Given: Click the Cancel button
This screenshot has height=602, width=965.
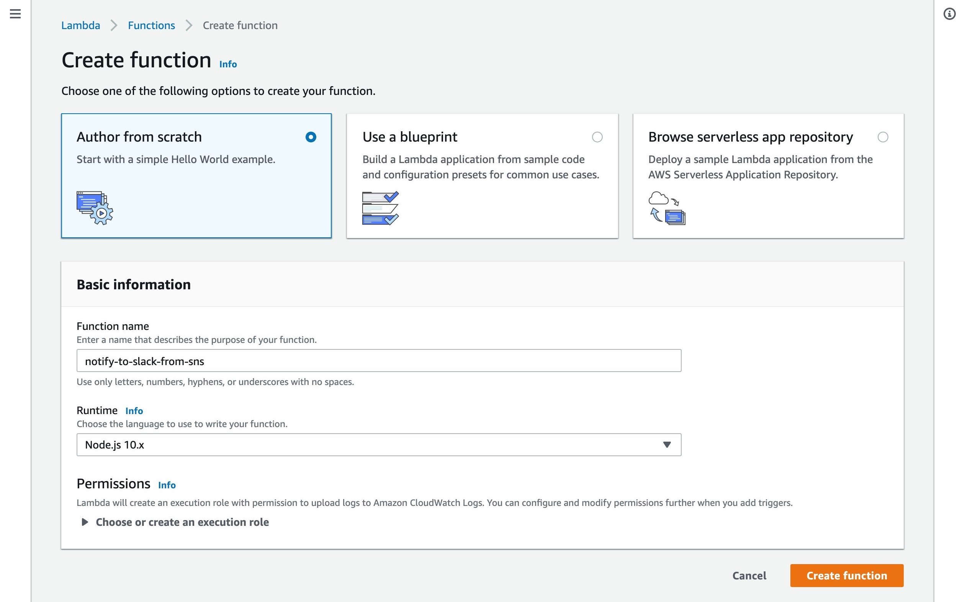Looking at the screenshot, I should point(749,575).
